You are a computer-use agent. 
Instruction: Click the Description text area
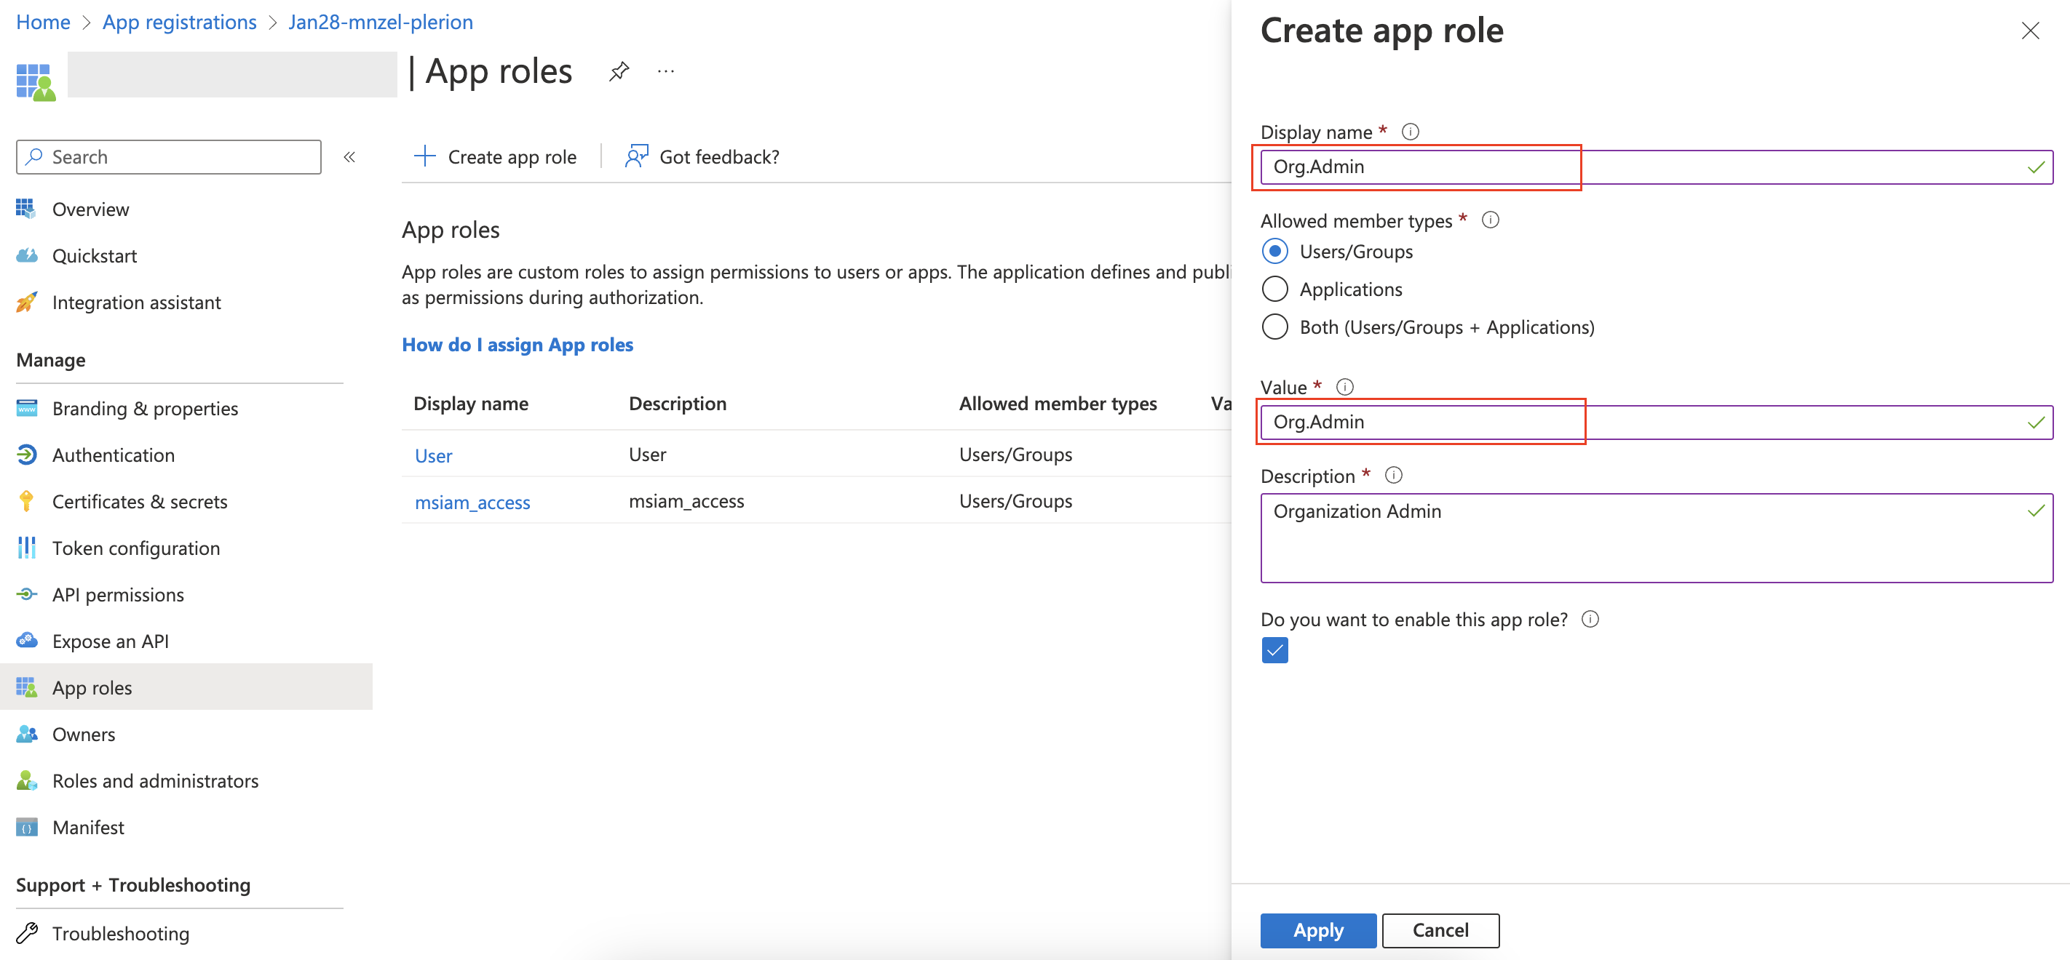click(1656, 537)
